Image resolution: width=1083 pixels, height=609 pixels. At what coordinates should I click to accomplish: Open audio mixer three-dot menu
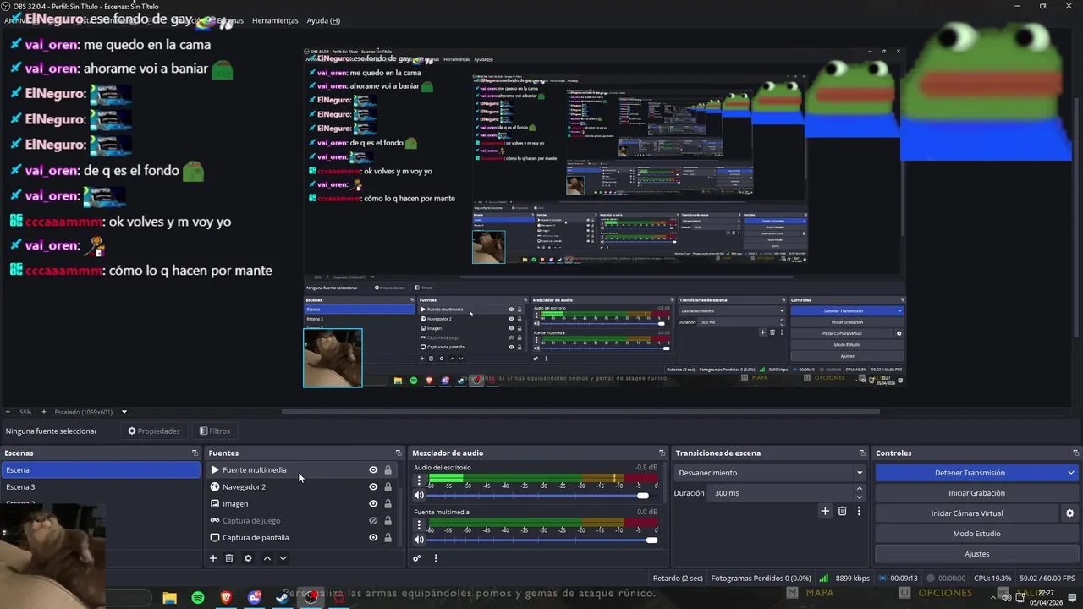(x=436, y=558)
